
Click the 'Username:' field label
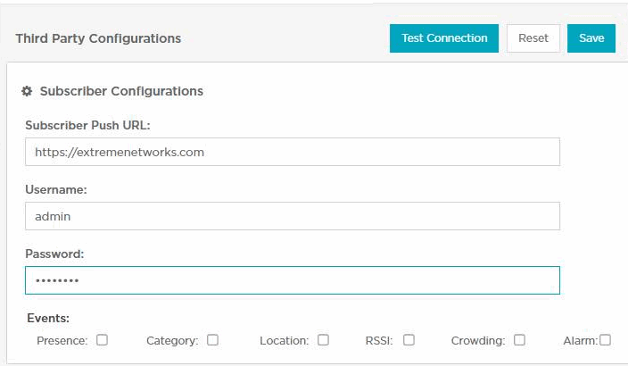[x=55, y=189]
